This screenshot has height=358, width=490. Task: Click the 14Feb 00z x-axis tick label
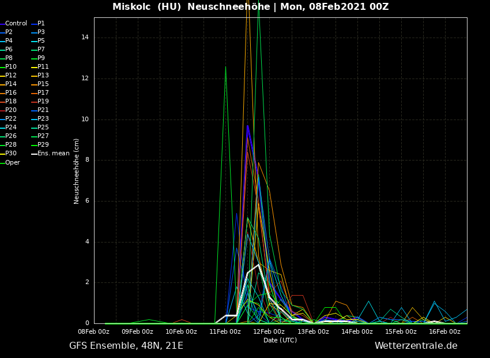coord(357,332)
